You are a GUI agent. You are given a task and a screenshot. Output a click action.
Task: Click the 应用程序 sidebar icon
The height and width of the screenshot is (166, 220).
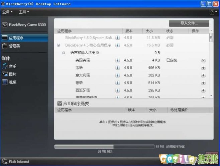coord(4,38)
